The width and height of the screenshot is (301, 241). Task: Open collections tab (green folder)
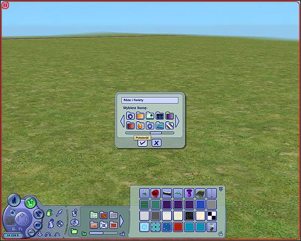click(74, 231)
